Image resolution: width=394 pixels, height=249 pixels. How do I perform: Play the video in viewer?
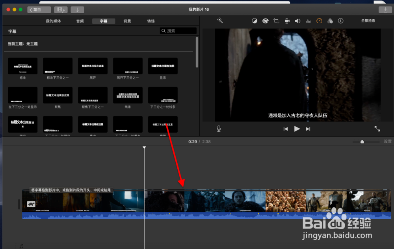pos(297,129)
